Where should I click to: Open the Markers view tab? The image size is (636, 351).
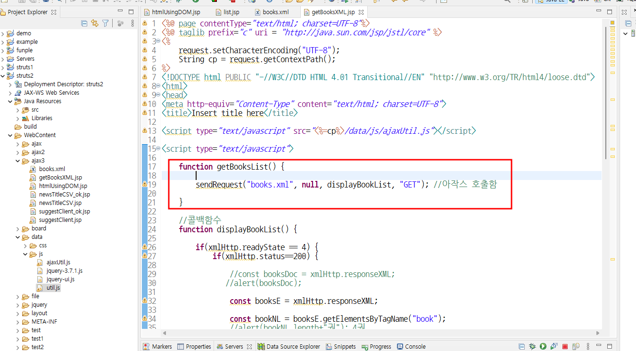pos(157,346)
